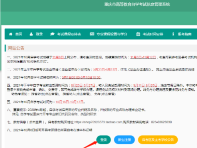Click announcement 八 about 在读本科证明

click(50, 130)
